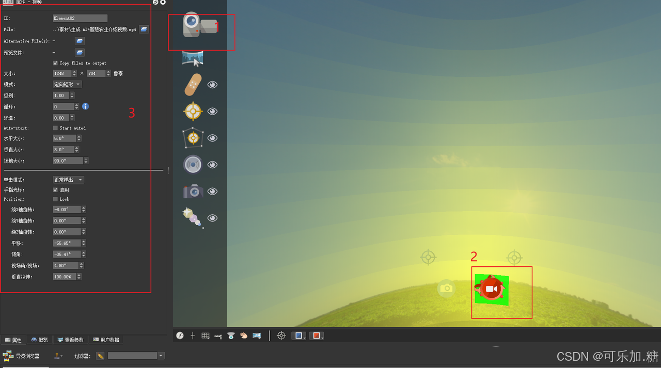Show info about 循环 loop setting
This screenshot has height=368, width=661.
coord(85,106)
